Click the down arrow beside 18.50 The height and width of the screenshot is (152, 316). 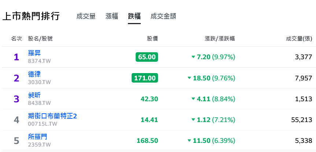coord(189,78)
